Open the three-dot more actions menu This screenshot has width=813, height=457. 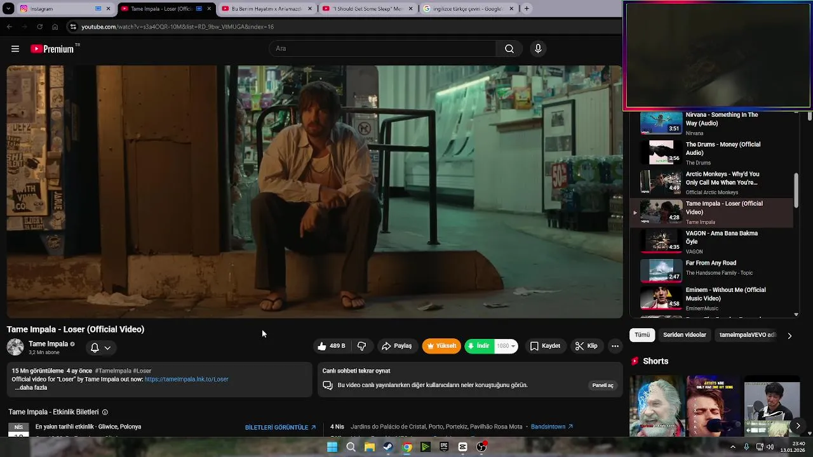[x=615, y=346]
